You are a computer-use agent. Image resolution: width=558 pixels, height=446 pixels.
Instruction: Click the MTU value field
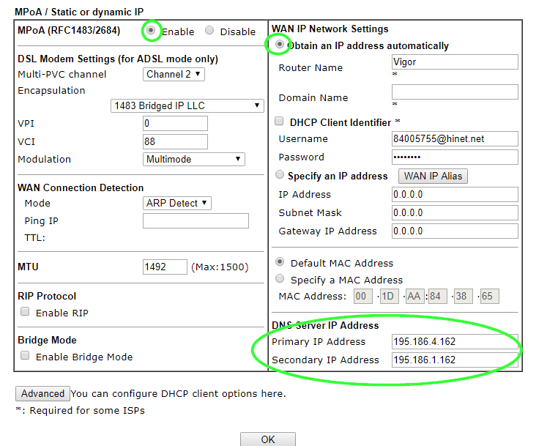click(165, 267)
